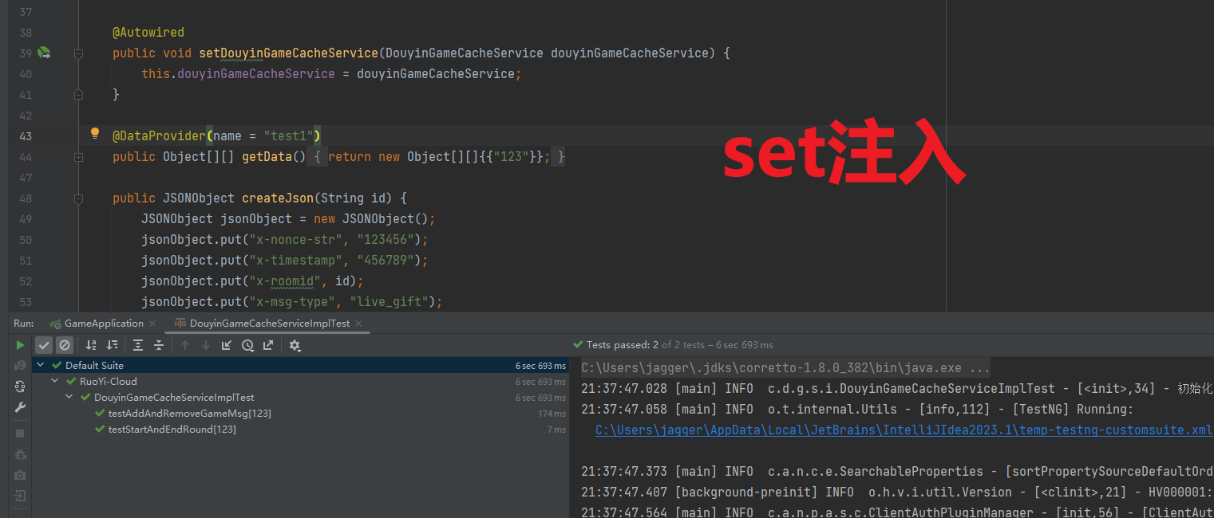Import tests from file icon
The width and height of the screenshot is (1214, 518).
[x=227, y=345]
